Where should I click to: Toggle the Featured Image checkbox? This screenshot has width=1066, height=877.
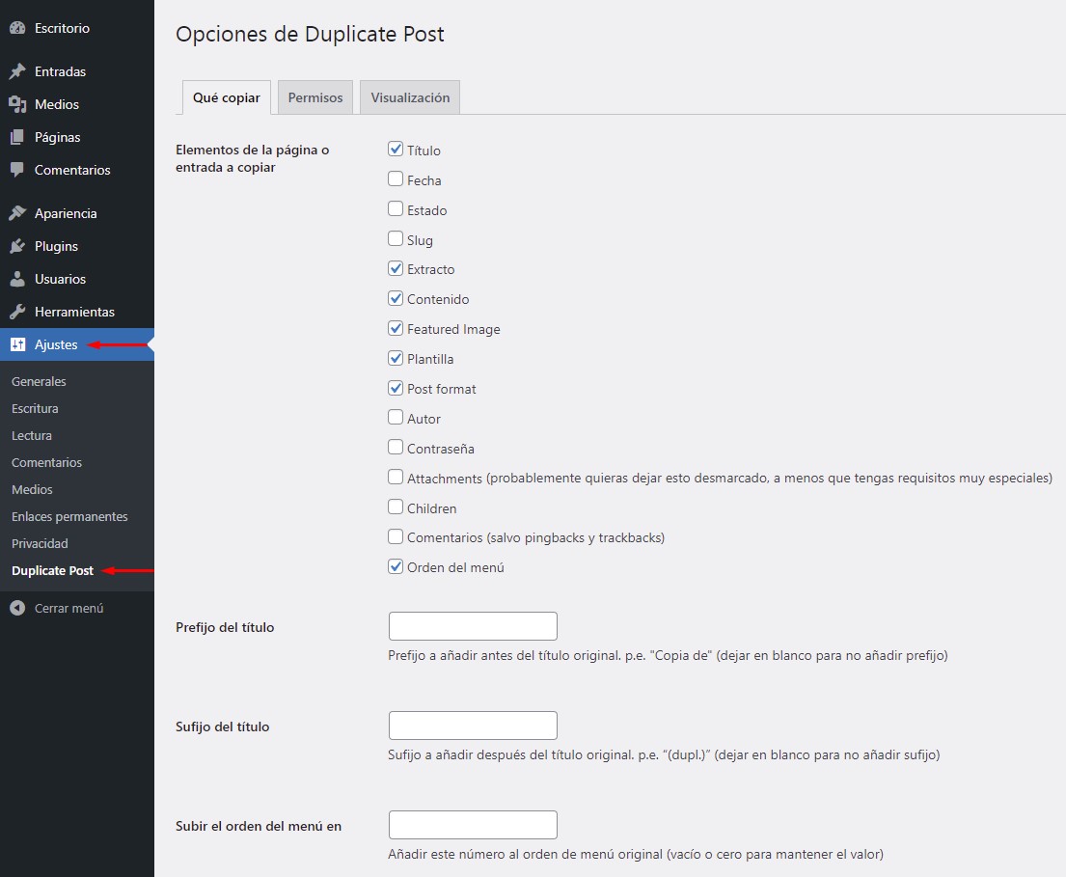[x=396, y=328]
